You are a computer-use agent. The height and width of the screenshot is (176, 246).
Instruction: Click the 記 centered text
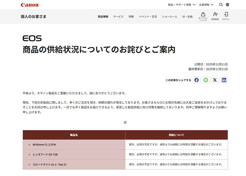[x=125, y=122]
